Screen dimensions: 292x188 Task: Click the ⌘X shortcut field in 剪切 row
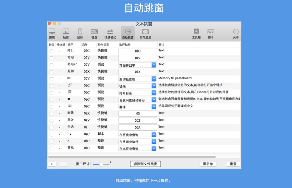(138, 72)
